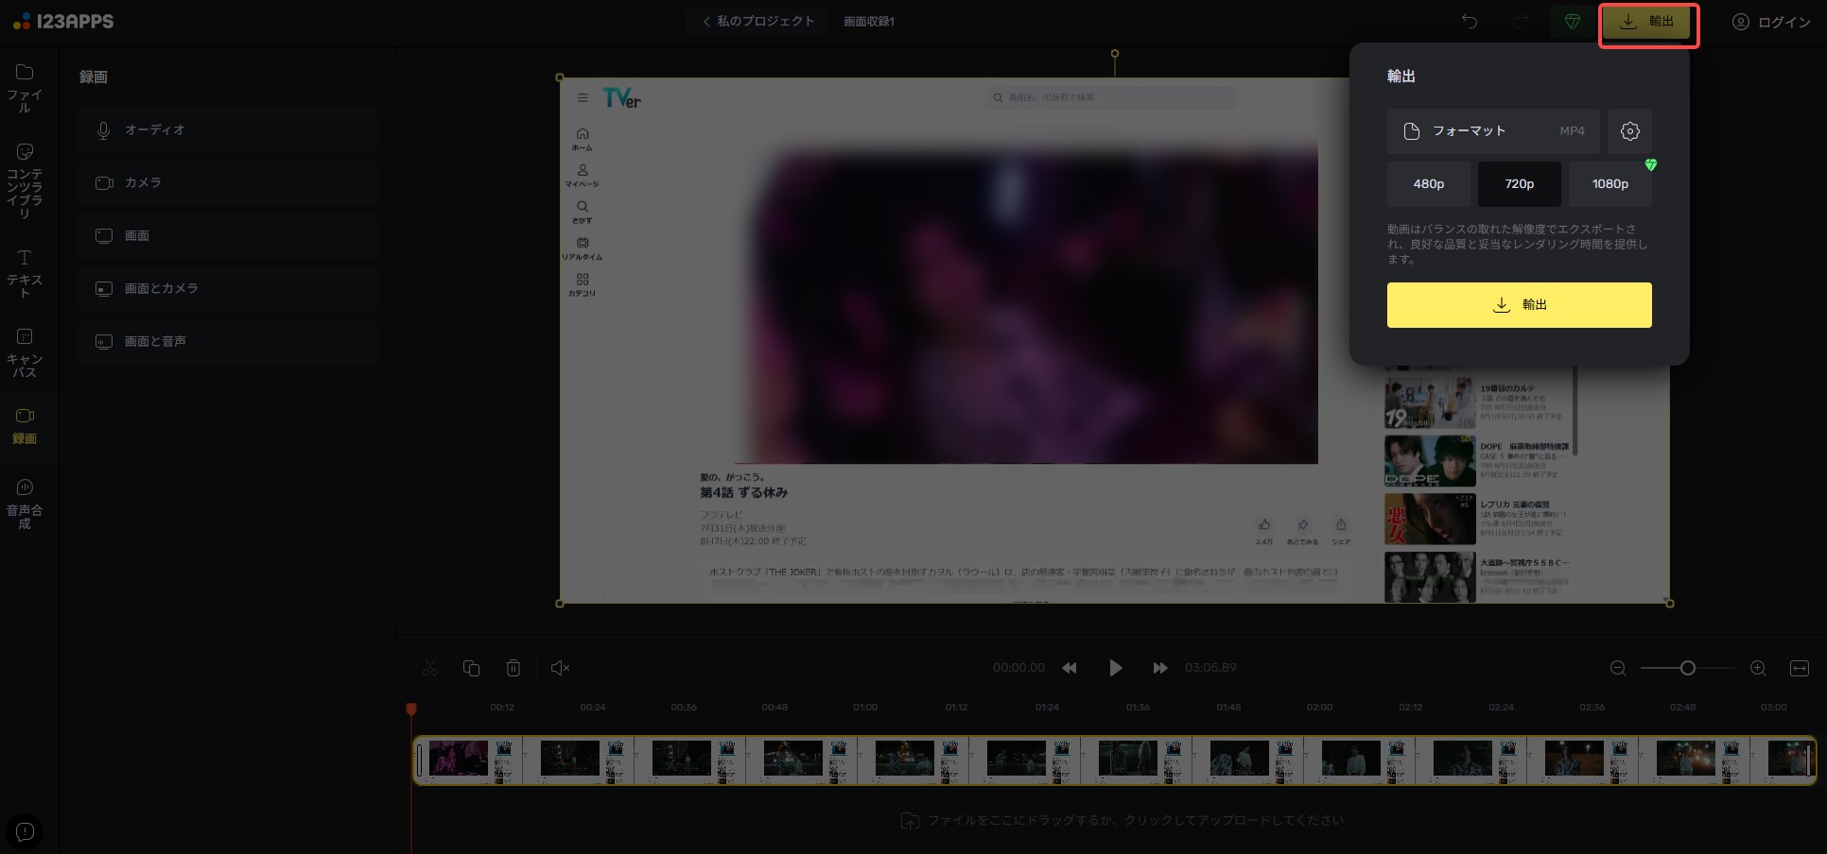Choose 480p resolution
The width and height of the screenshot is (1827, 854).
1429,184
